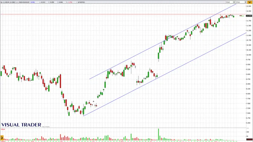This screenshot has height=142, width=253.
Task: Click the blue 8.991 value in the header
Action: tap(33, 2)
